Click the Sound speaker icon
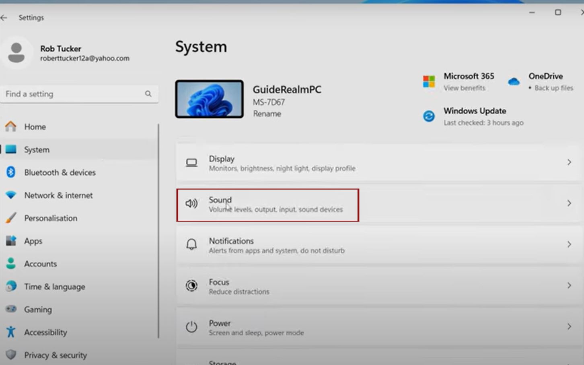This screenshot has height=365, width=584. tap(191, 204)
